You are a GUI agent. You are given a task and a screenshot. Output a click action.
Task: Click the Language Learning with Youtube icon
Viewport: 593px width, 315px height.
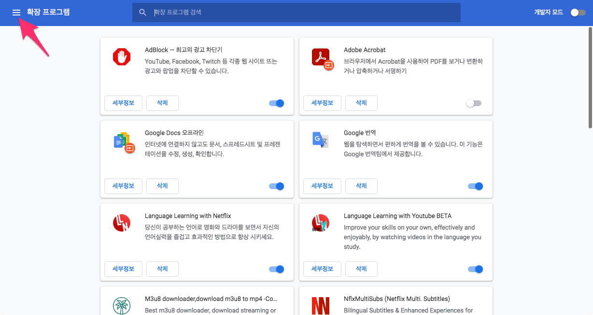(x=320, y=223)
